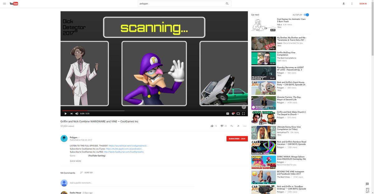The height and width of the screenshot is (194, 374).
Task: Expand description with SHOW MORE
Action: (x=75, y=161)
